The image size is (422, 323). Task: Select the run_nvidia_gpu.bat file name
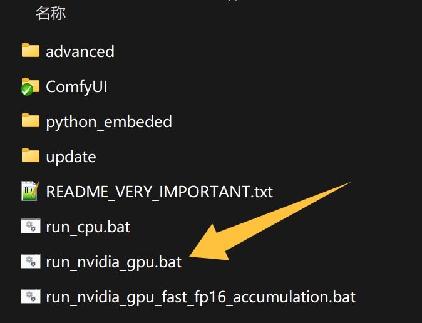tap(113, 262)
